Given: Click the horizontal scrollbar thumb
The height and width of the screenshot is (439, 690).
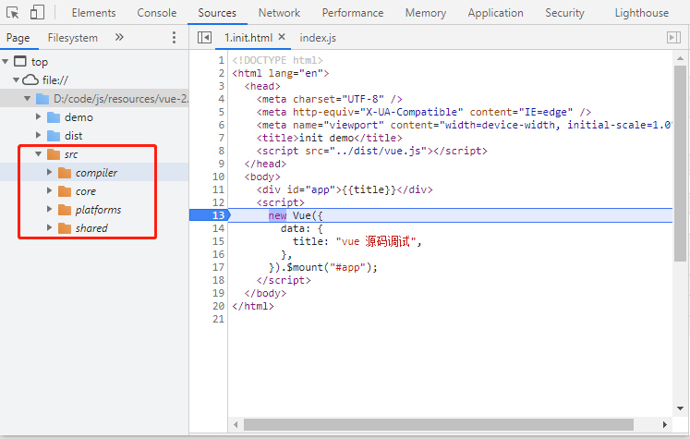Looking at the screenshot, I should click(439, 424).
